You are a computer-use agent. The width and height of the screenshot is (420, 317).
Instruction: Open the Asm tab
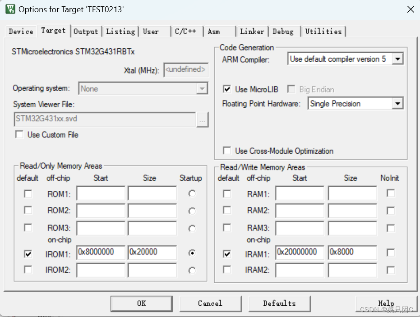(x=220, y=32)
